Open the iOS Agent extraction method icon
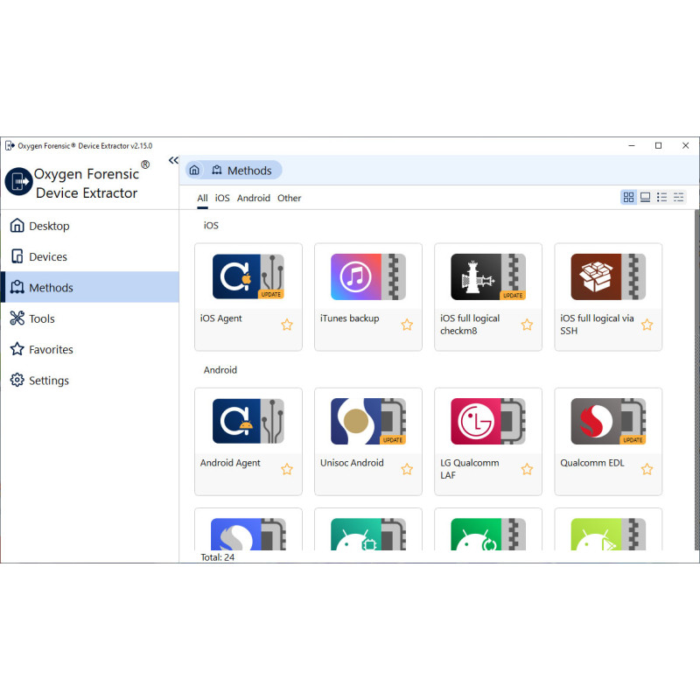This screenshot has height=700, width=700. pos(248,276)
